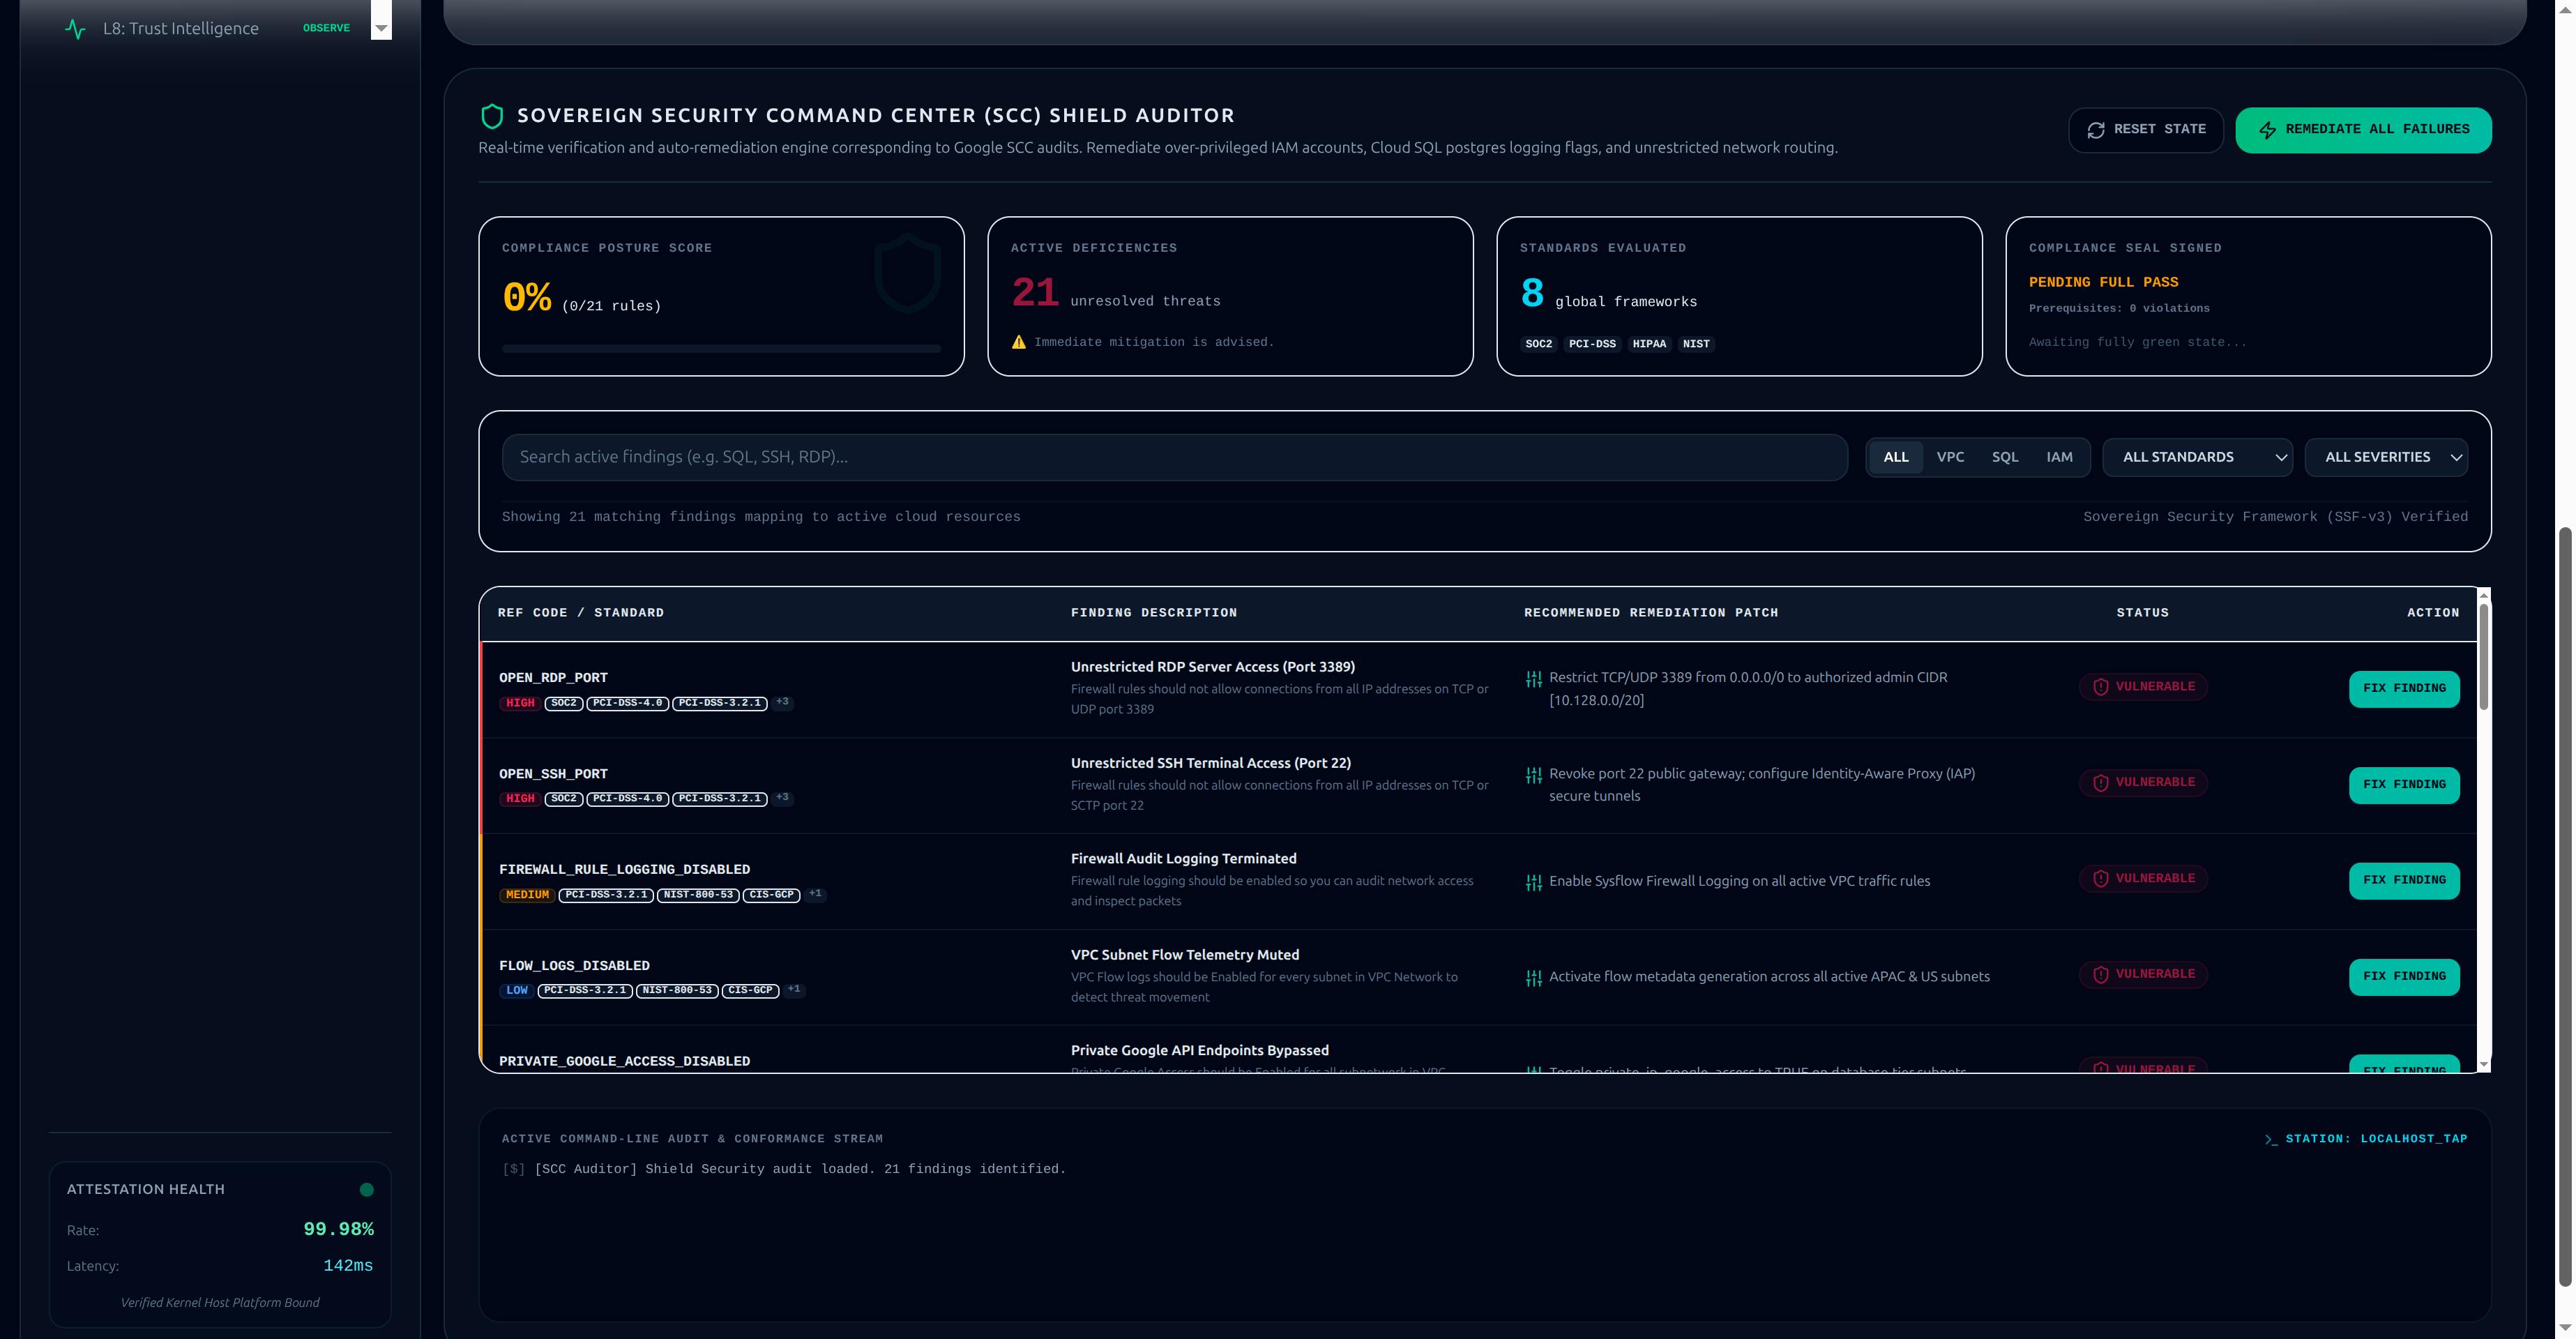Click the STATION: LOCALHOST_TAP label
2576x1339 pixels.
pyautogui.click(x=2376, y=1139)
